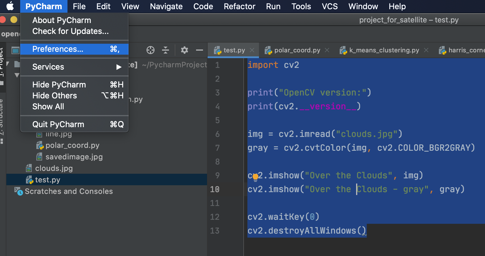This screenshot has width=485, height=256.
Task: Click COLOR_BGR2GRAY on line 7
Action: pyautogui.click(x=434, y=148)
